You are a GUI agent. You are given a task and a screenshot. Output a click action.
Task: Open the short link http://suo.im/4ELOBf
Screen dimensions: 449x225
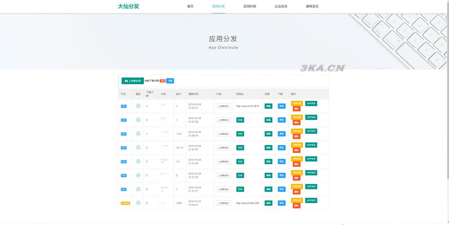248,203
